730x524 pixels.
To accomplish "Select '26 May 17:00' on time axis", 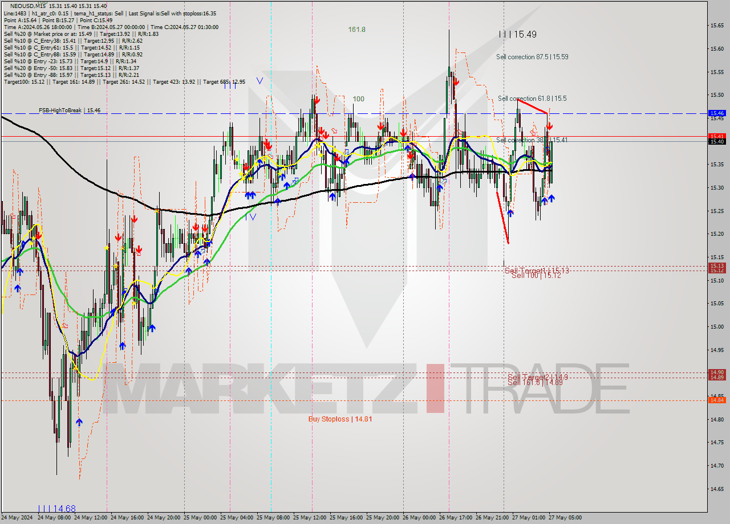I will [x=455, y=518].
